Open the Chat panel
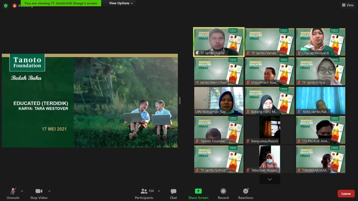 (173, 194)
